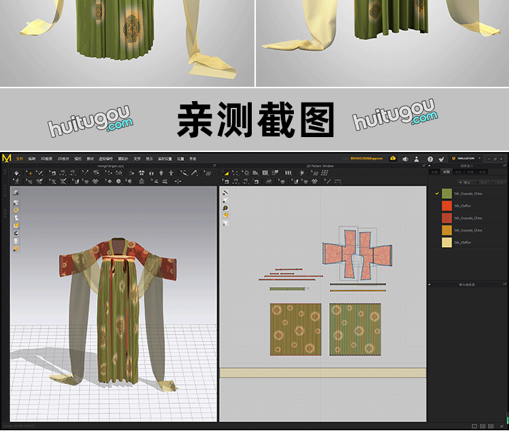Select the red Silk_Chiffon fabric swatch

click(447, 206)
